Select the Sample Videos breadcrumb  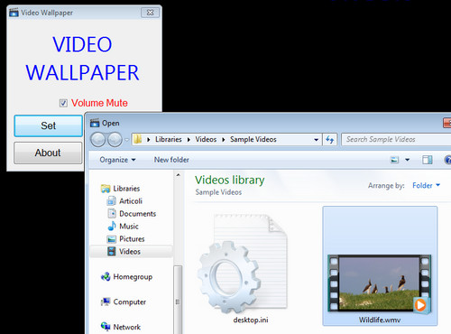click(253, 139)
